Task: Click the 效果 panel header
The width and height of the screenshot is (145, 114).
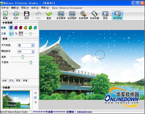Action: pyautogui.click(x=19, y=39)
